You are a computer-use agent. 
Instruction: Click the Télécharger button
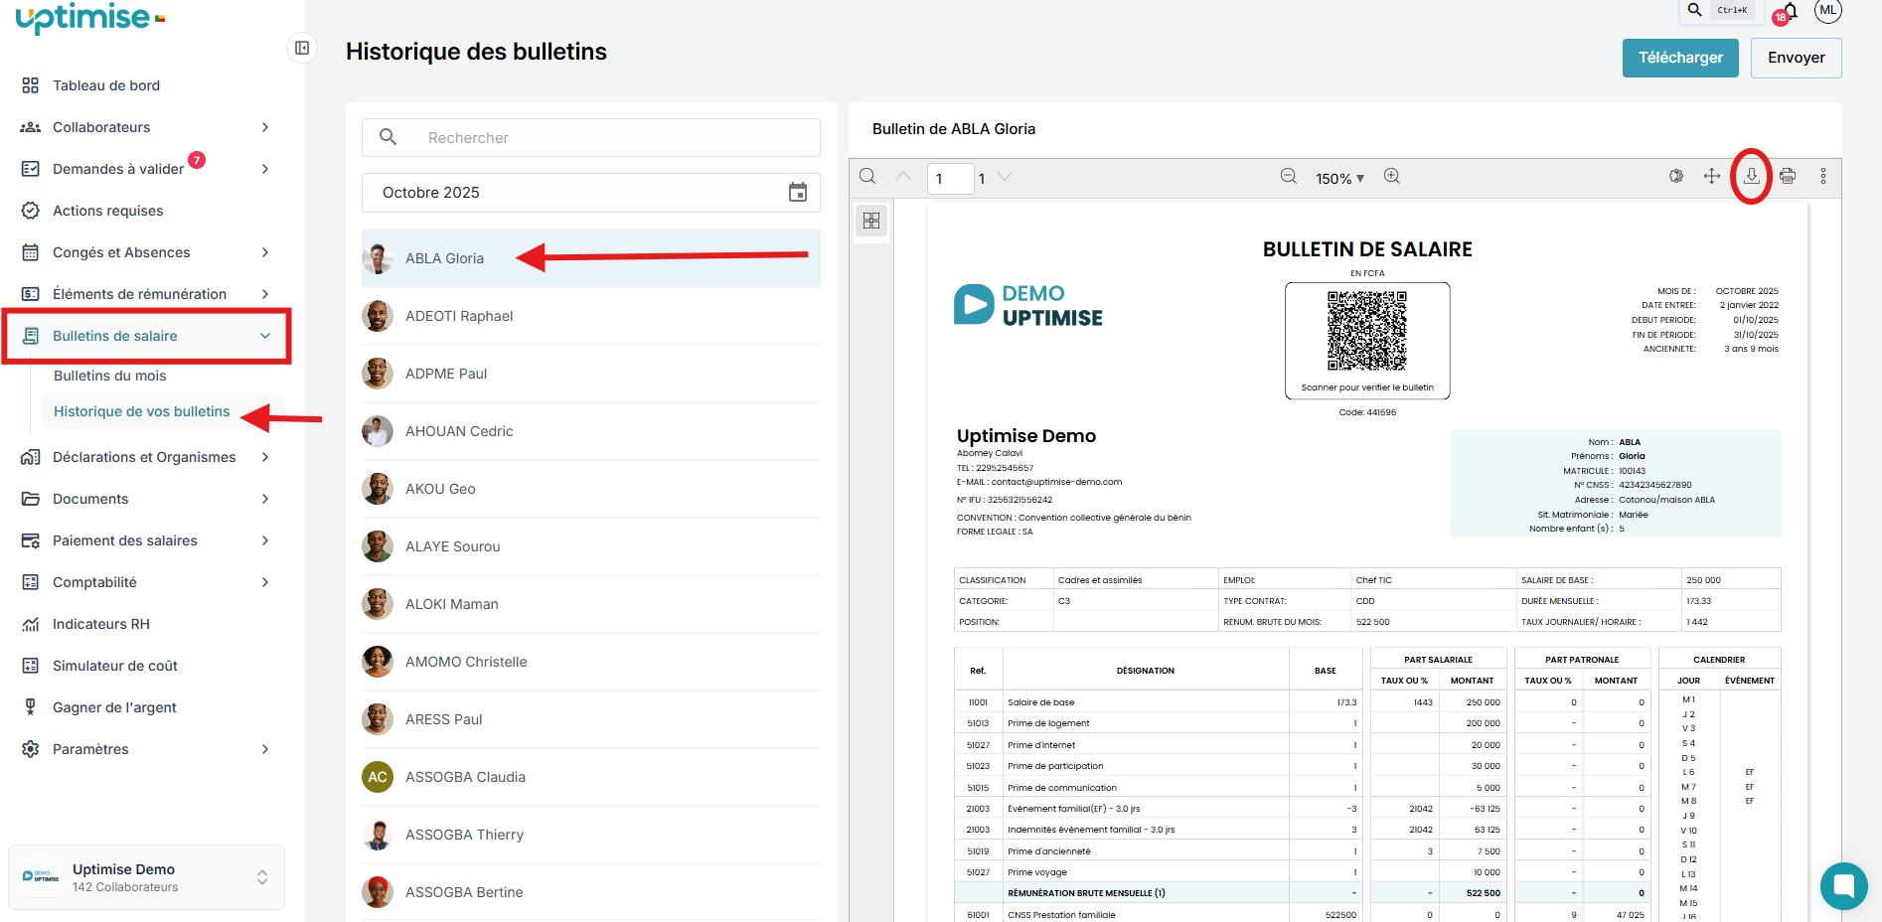[x=1680, y=58]
